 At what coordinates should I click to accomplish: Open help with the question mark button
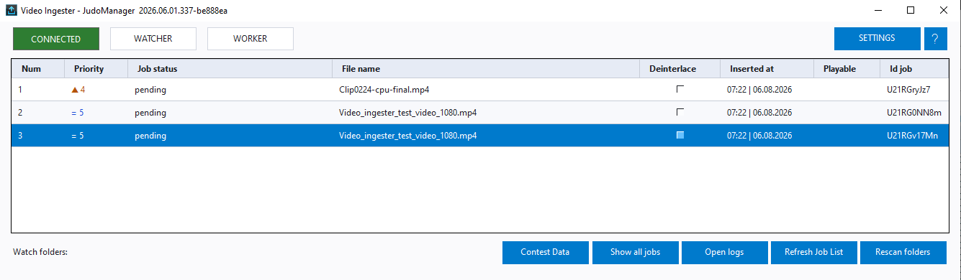pos(935,39)
